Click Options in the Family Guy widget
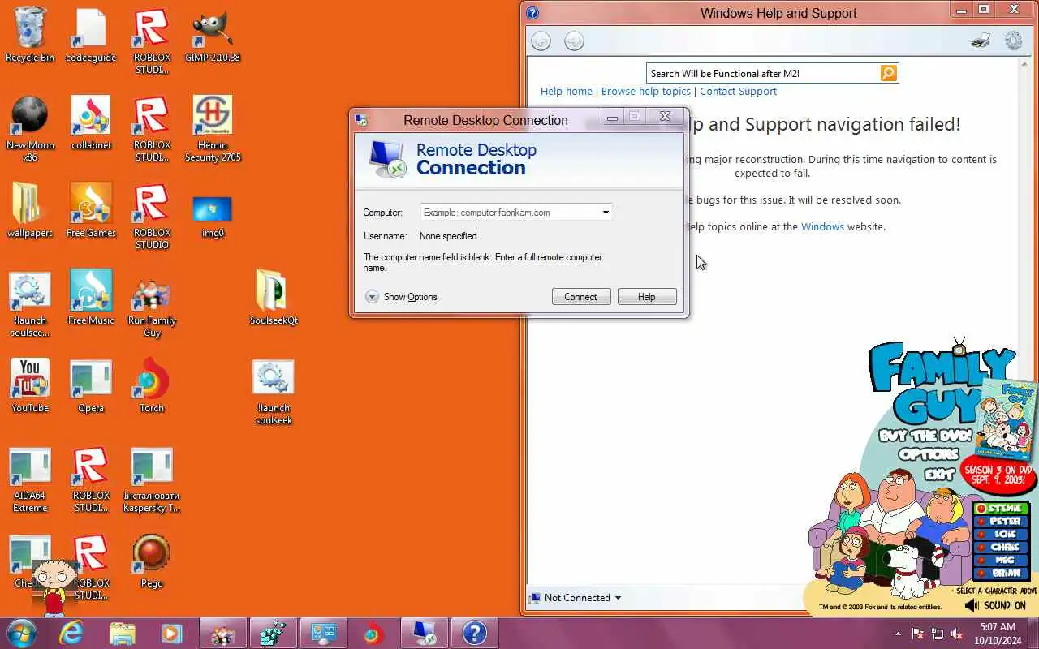This screenshot has width=1039, height=649. click(929, 454)
